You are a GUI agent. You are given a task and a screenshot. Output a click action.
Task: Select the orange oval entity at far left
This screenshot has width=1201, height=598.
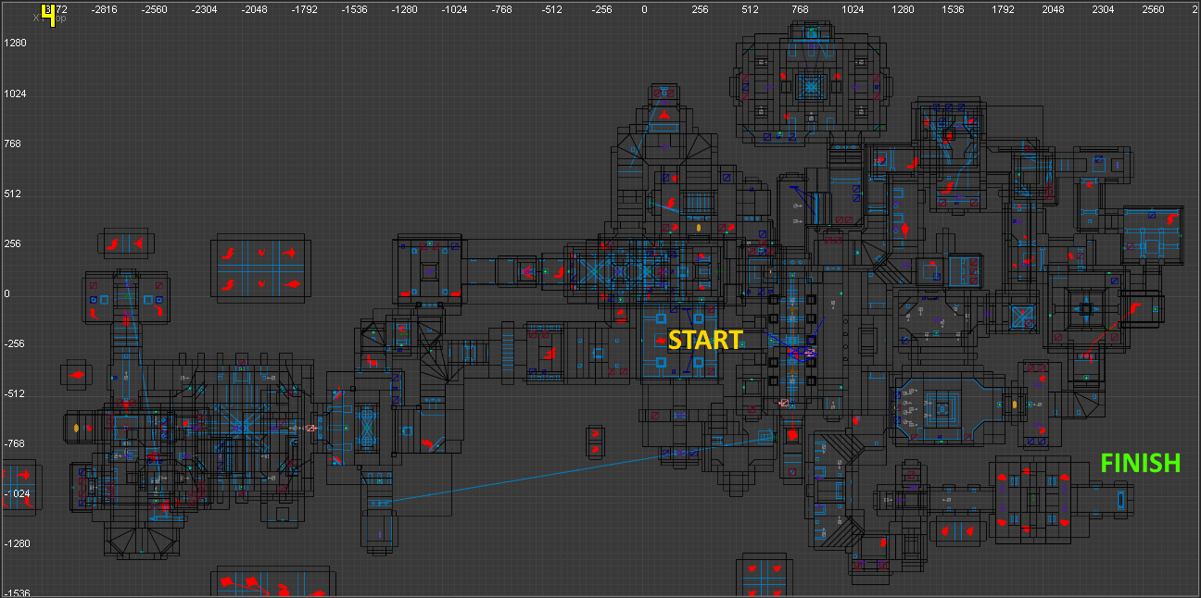tap(76, 428)
